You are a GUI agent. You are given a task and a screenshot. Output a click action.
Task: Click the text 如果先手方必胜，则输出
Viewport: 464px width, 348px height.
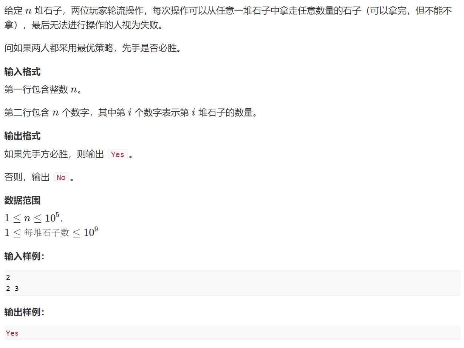[54, 154]
